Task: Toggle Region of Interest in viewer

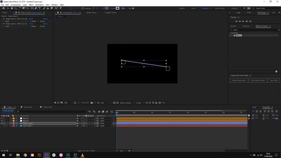Action: [114, 103]
